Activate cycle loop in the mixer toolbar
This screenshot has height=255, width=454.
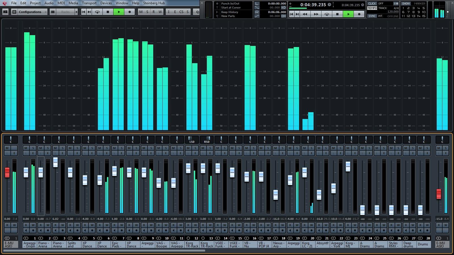click(97, 12)
